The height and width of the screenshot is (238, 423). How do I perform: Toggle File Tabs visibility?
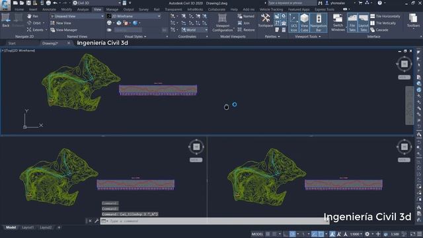pos(352,22)
